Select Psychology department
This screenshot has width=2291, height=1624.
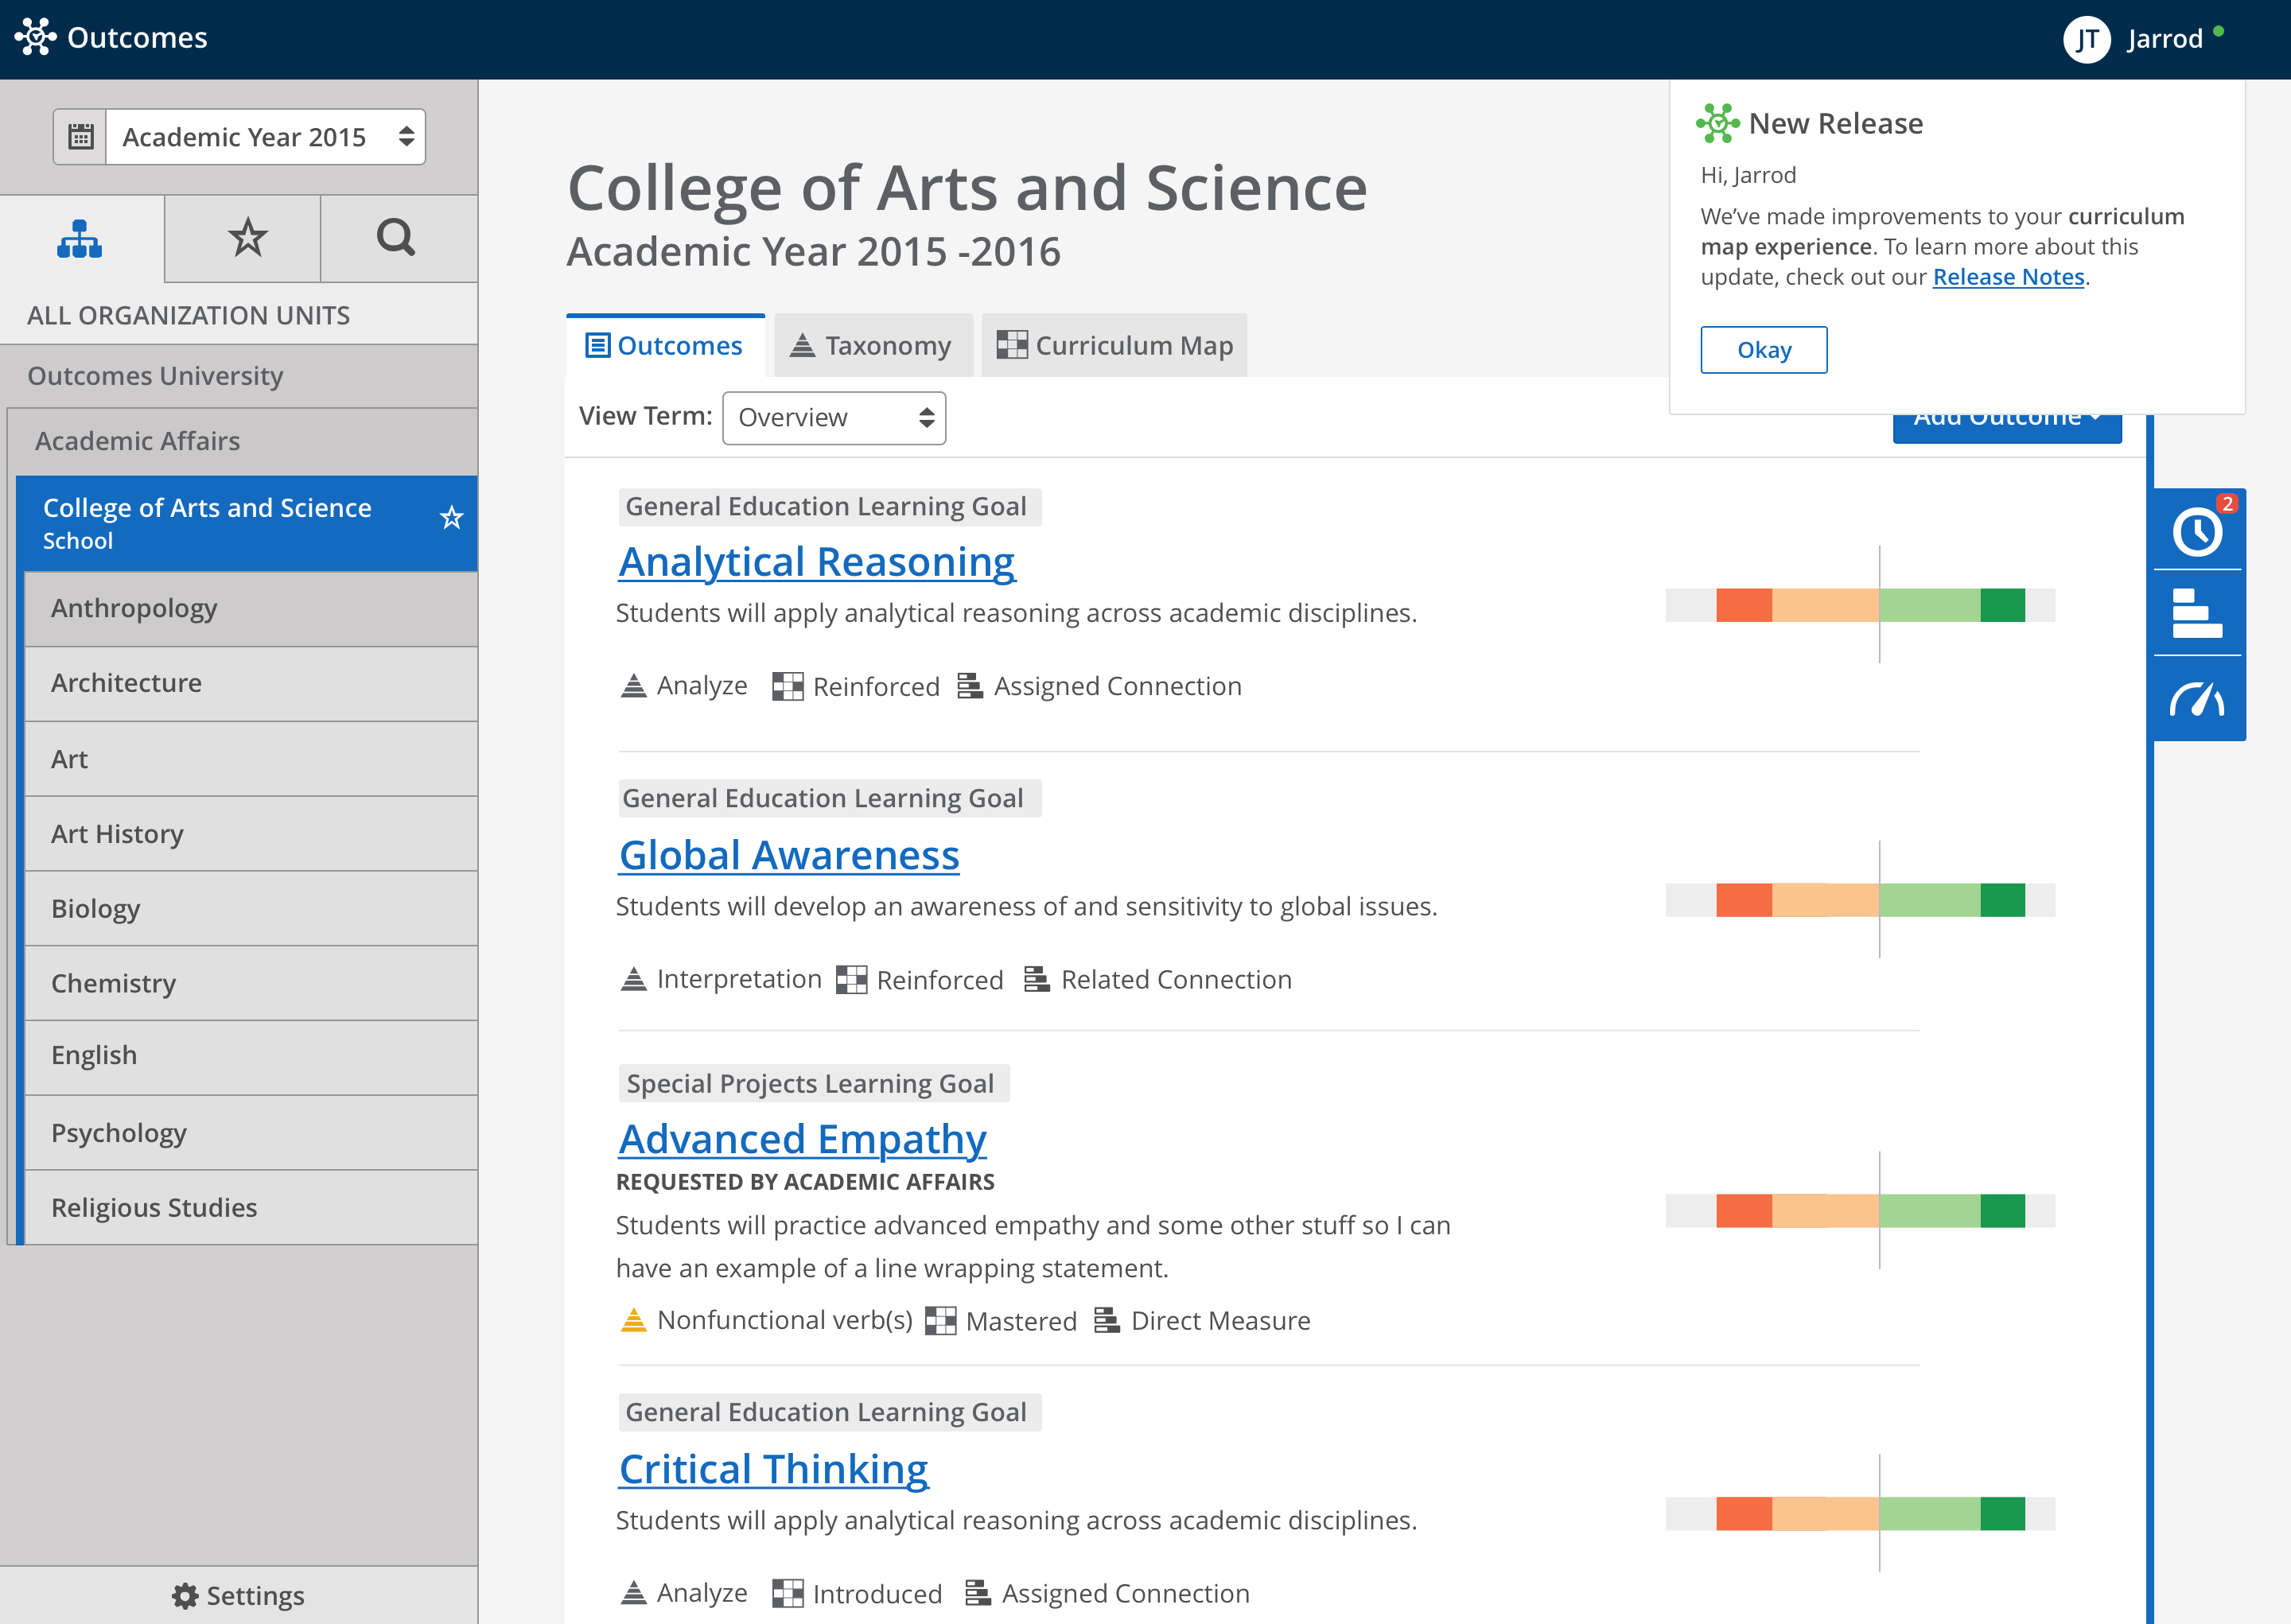tap(251, 1133)
